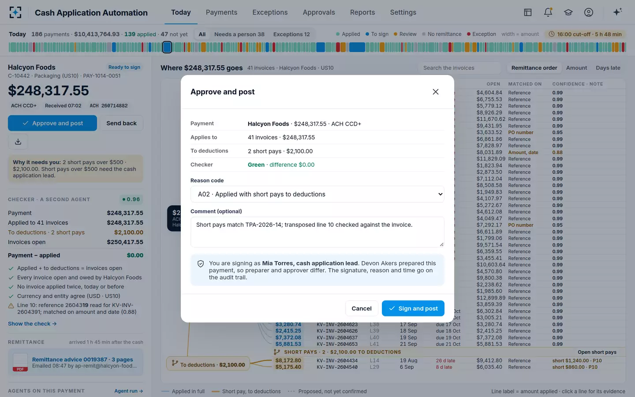
Task: Click the No remittance legend item
Action: [441, 34]
